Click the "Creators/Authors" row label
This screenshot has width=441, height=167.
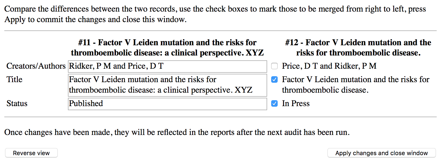coord(36,66)
